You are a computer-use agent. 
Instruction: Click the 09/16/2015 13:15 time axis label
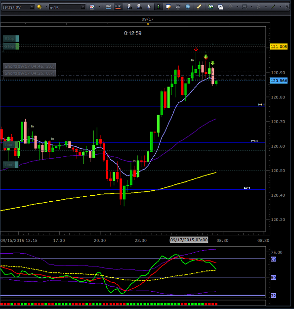19,240
